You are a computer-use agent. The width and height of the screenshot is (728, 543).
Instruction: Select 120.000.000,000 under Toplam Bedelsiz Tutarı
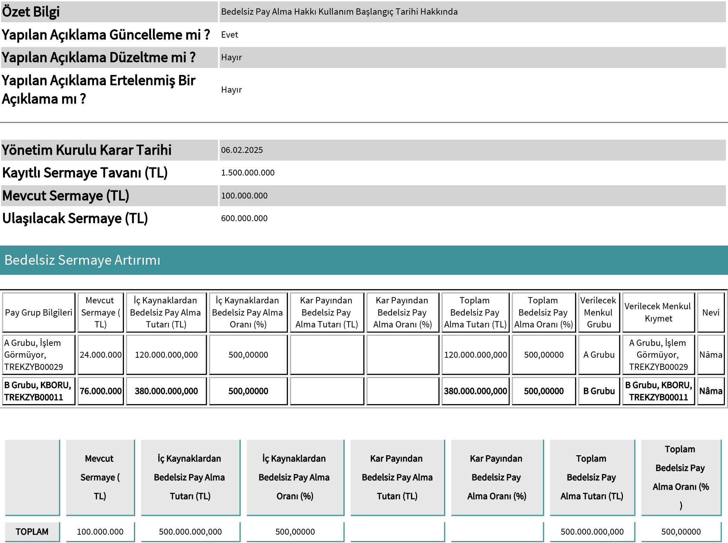[x=475, y=355]
